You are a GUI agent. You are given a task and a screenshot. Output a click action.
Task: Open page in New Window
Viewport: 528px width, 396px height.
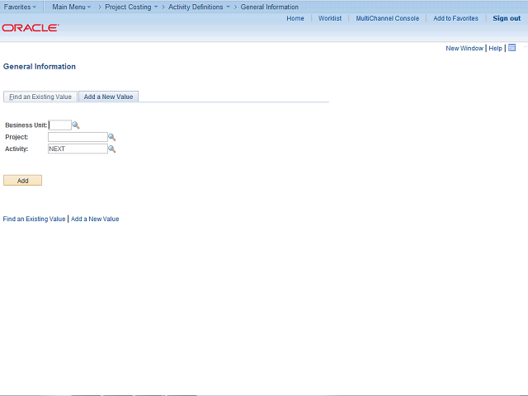[x=464, y=48]
